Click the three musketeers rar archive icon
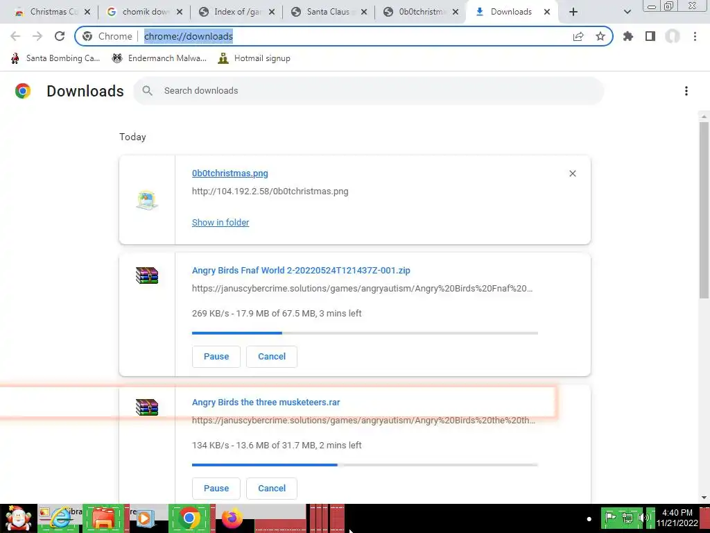Screen dimensions: 710x533 click(x=147, y=407)
